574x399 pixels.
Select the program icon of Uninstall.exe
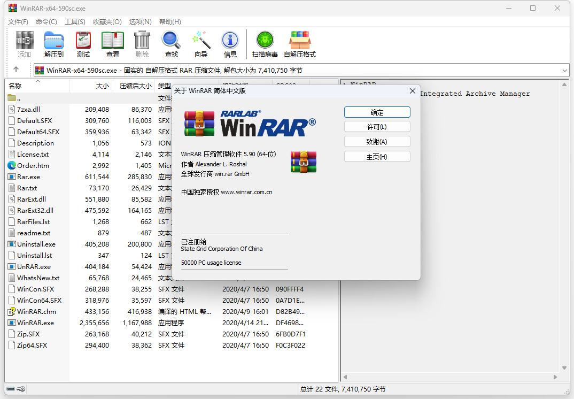pyautogui.click(x=12, y=244)
